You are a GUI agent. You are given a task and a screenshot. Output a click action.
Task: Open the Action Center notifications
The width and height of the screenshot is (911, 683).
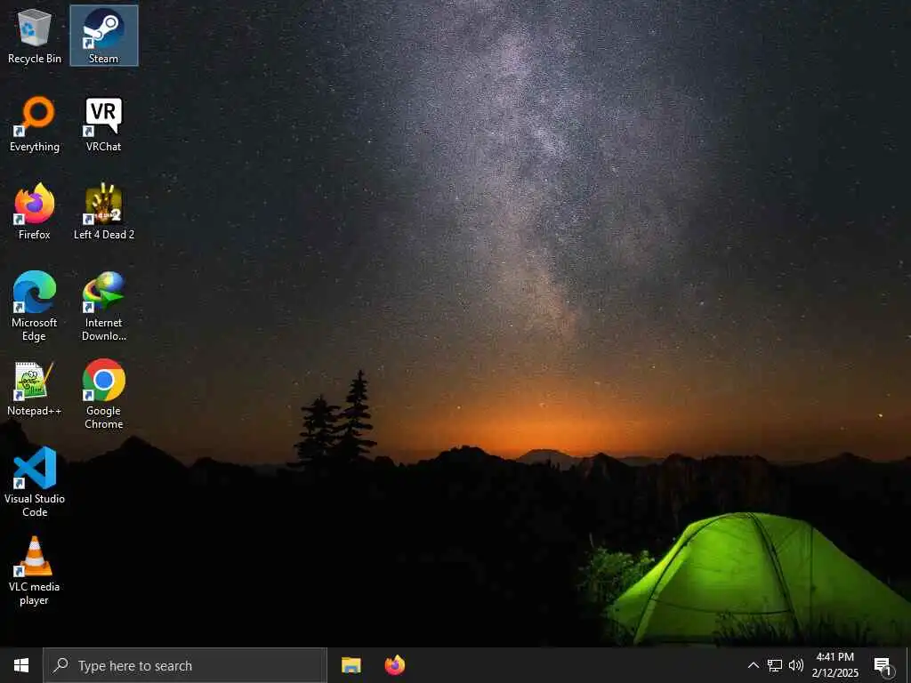tap(883, 665)
